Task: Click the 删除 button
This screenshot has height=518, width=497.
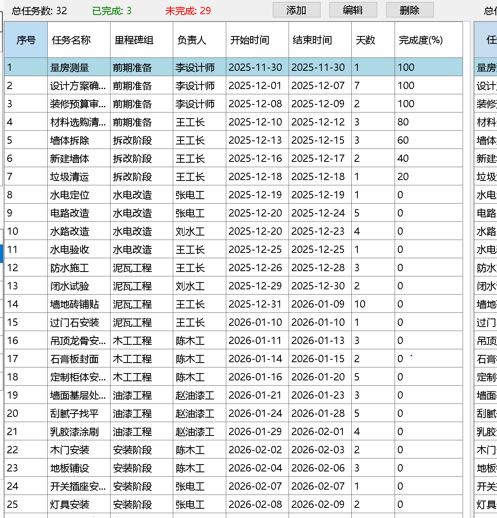Action: coord(410,10)
